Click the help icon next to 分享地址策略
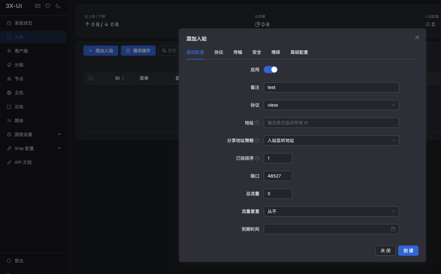Viewport: 441px width, 274px height. tap(257, 140)
